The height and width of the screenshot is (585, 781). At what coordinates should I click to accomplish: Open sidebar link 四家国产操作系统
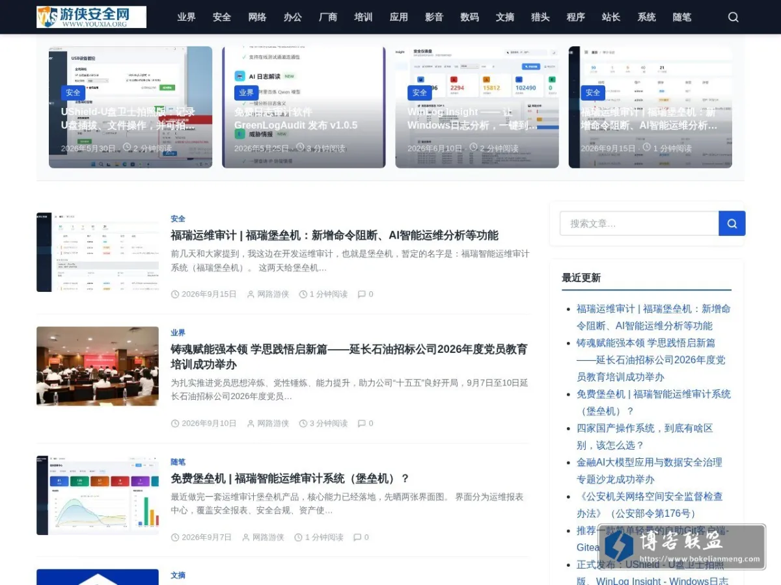pos(645,437)
